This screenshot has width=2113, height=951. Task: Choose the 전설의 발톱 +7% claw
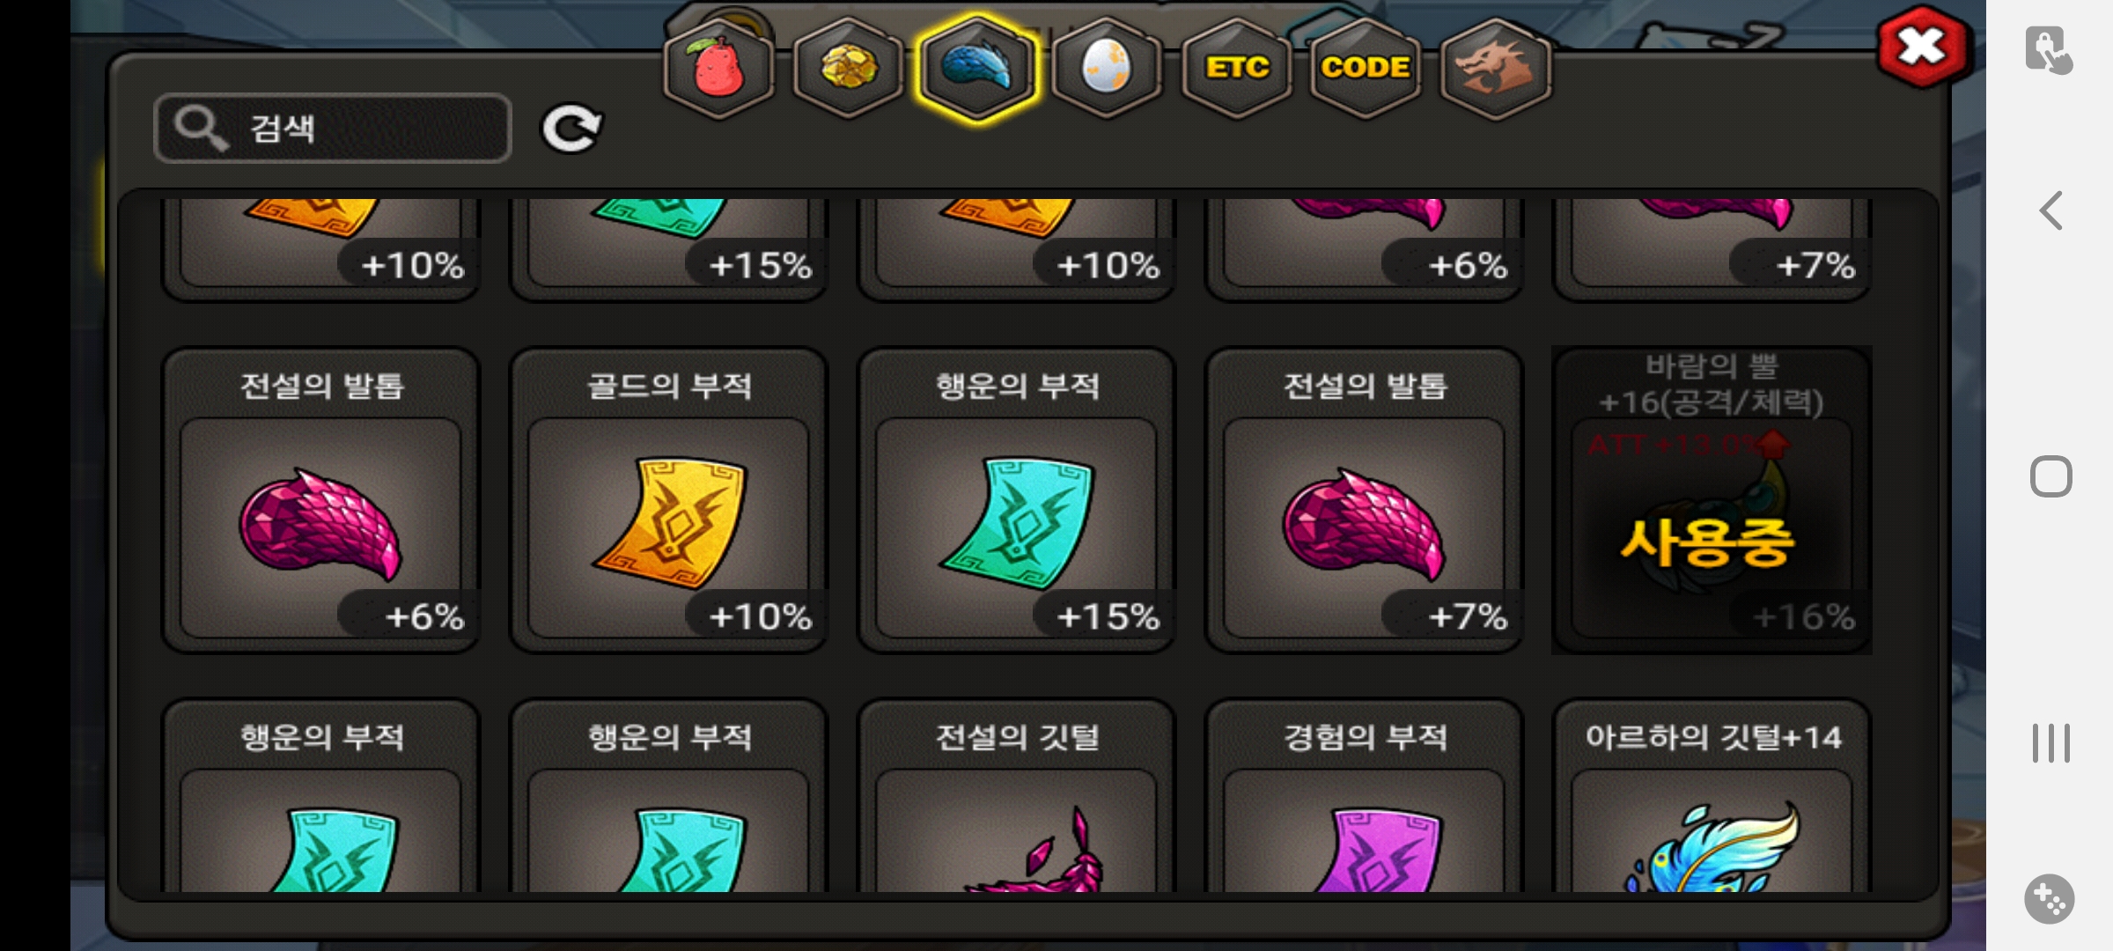1365,500
